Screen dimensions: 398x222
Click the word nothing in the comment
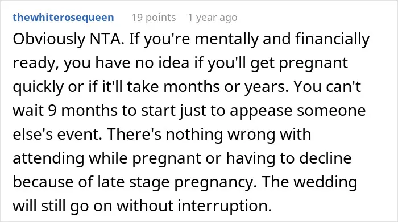(194, 135)
